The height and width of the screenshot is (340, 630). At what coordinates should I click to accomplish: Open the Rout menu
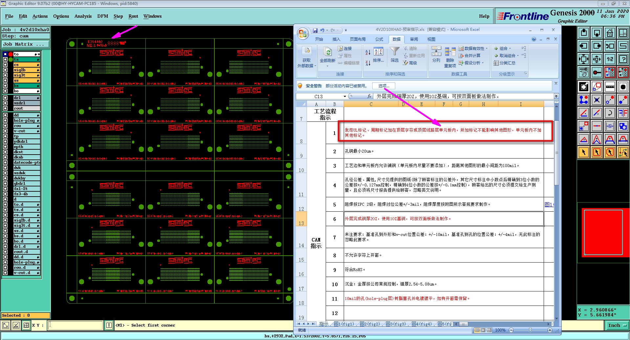click(x=133, y=16)
